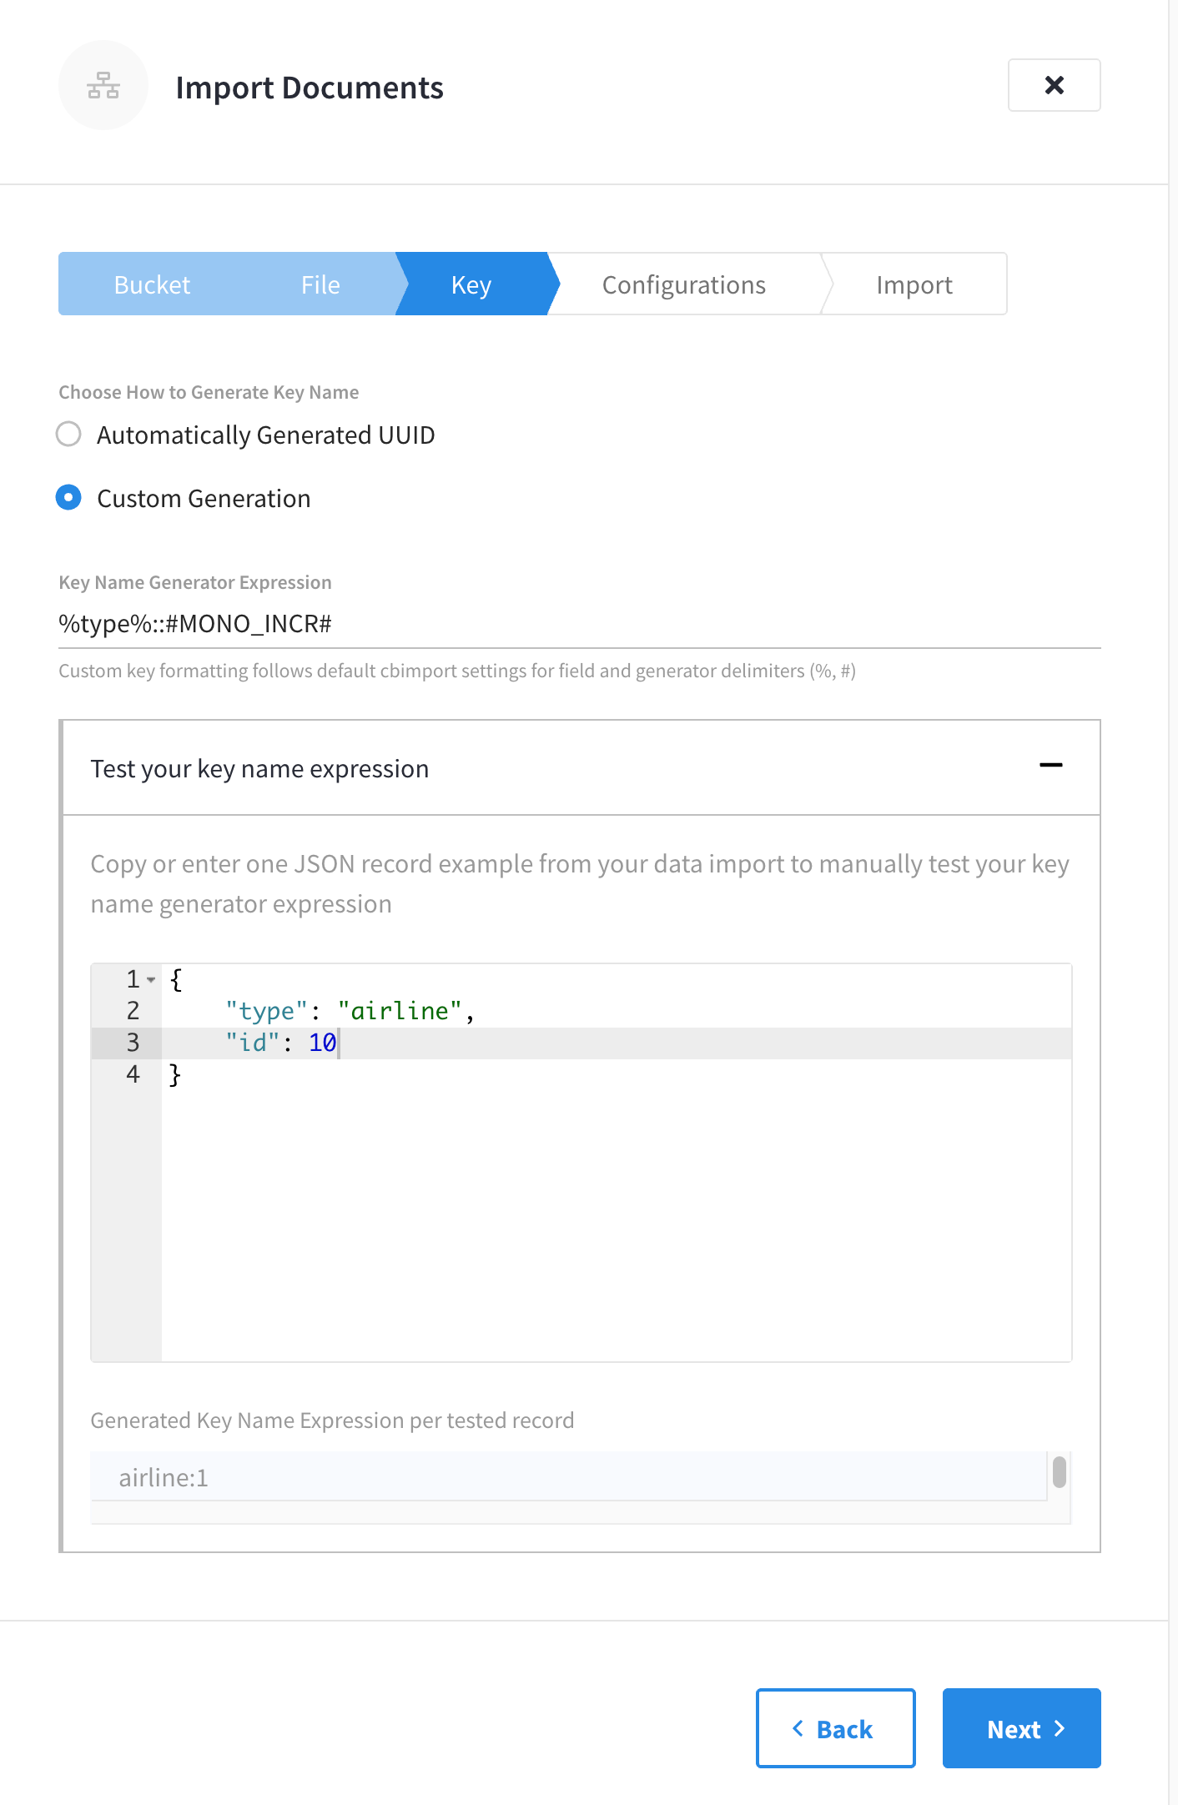
Task: Close the Import Documents dialog
Action: click(x=1054, y=85)
